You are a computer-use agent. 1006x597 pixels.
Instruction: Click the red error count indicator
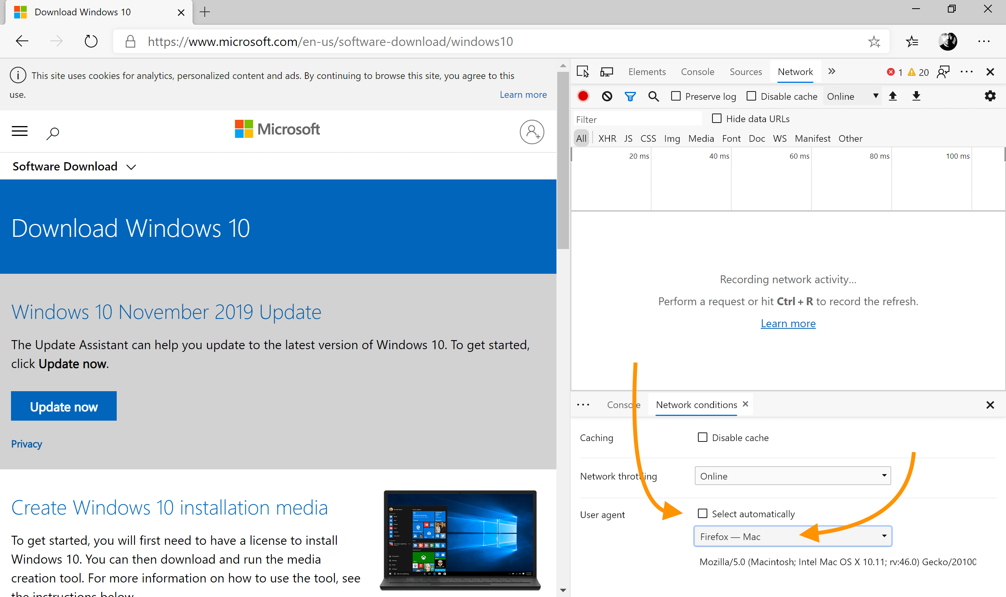click(x=894, y=72)
